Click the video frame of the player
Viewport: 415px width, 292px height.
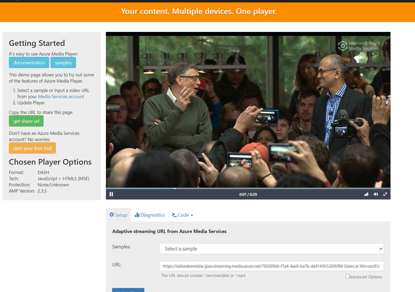point(248,110)
